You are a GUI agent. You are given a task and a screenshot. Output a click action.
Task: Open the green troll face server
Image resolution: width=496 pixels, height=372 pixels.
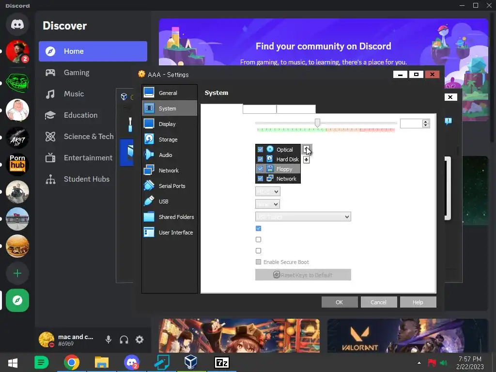[x=17, y=83]
